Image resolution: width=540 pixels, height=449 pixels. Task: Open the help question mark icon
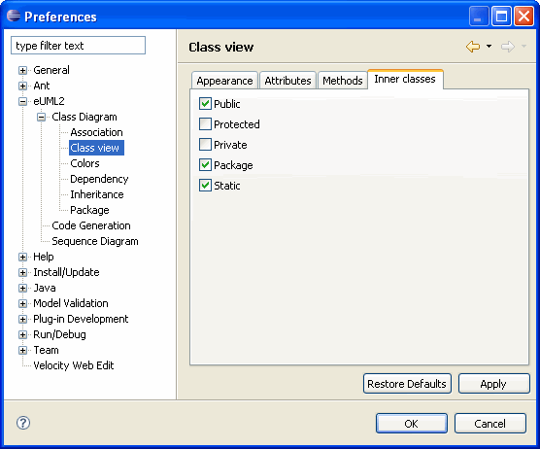tap(23, 423)
